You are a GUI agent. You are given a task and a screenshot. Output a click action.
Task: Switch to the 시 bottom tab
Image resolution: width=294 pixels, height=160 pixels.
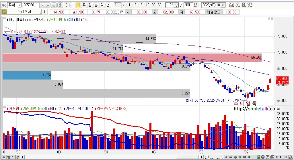tap(13, 157)
